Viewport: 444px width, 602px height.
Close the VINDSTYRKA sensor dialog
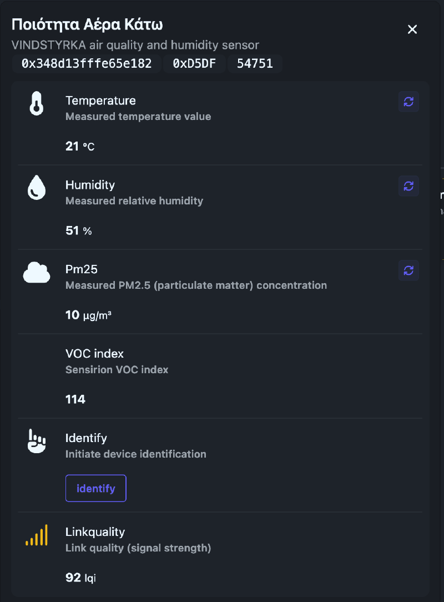412,29
